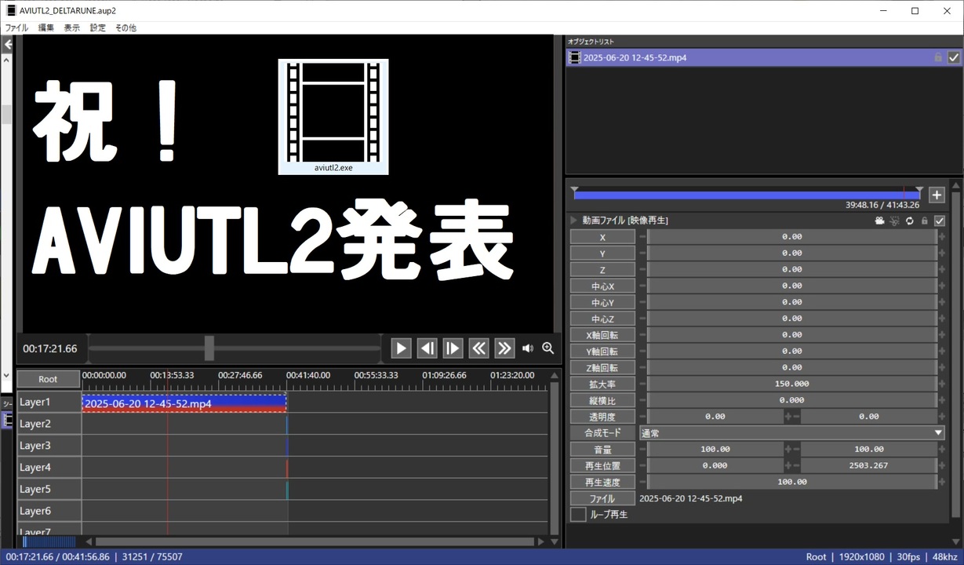
Task: Jump backward with double-left arrows
Action: pyautogui.click(x=478, y=348)
